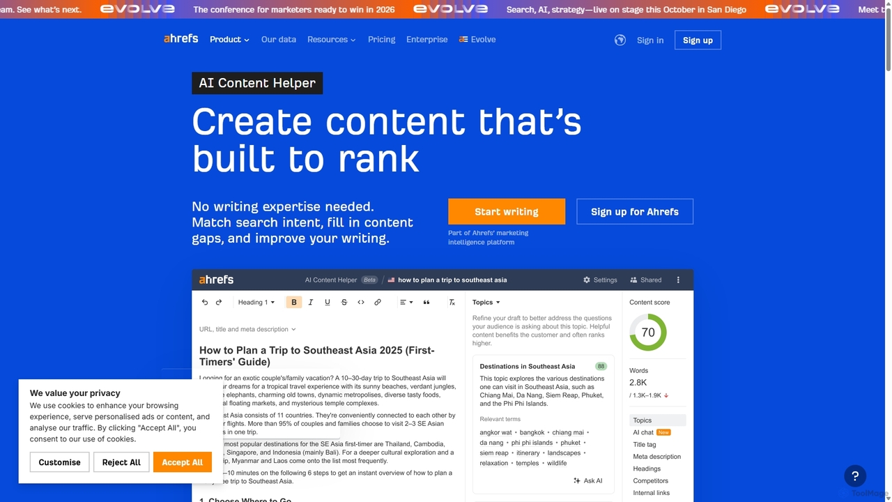Image resolution: width=892 pixels, height=502 pixels.
Task: Click the inline code icon
Action: (361, 302)
